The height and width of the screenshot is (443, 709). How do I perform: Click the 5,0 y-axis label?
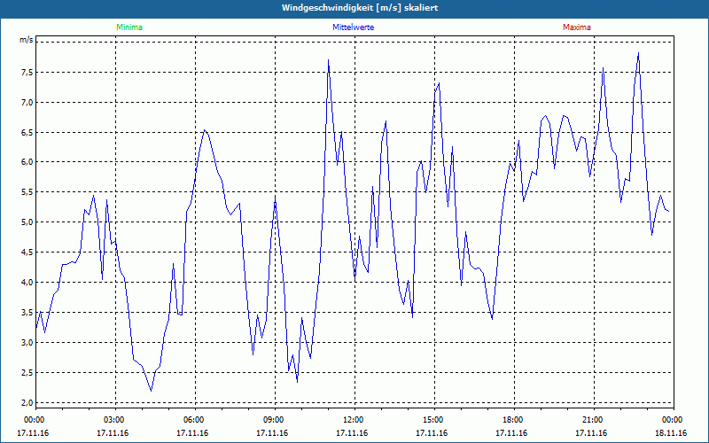(27, 222)
